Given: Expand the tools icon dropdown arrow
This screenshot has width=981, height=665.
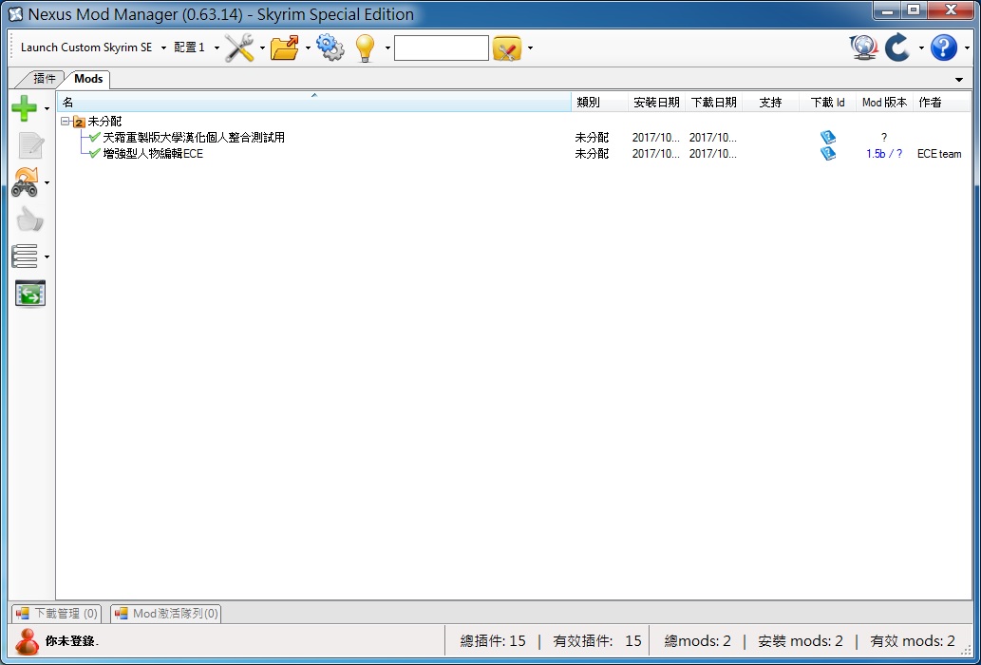Looking at the screenshot, I should [261, 48].
